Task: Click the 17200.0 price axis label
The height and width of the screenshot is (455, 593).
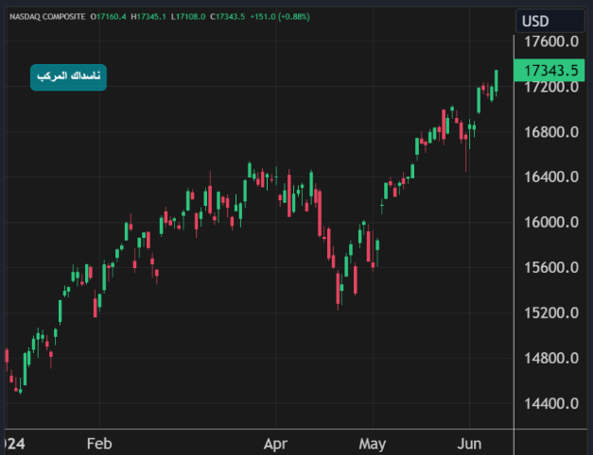Action: pos(551,88)
